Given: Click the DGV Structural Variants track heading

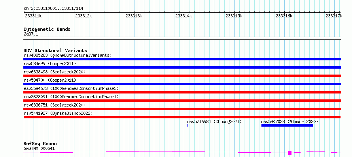Looking at the screenshot, I should tap(55, 50).
